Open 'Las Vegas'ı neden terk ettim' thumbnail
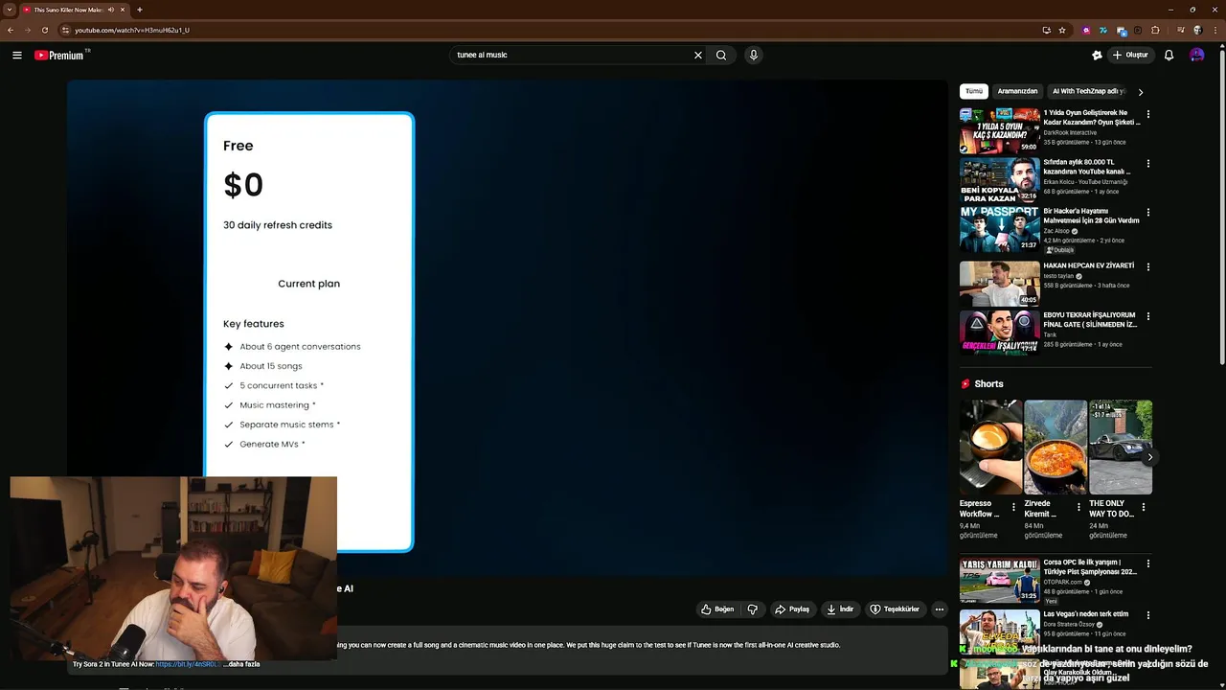This screenshot has width=1226, height=690. (999, 632)
